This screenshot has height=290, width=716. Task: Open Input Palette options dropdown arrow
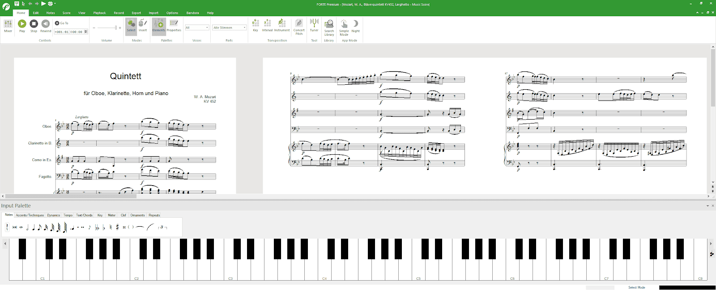tap(707, 206)
